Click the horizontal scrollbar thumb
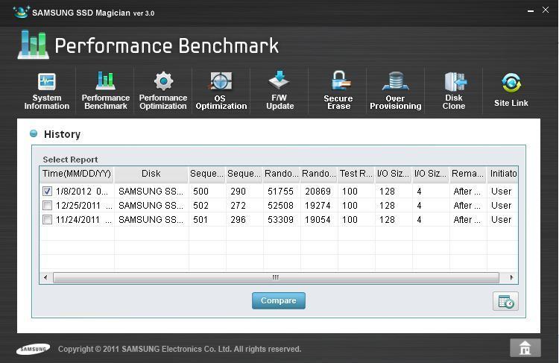The height and width of the screenshot is (363, 559). point(276,277)
